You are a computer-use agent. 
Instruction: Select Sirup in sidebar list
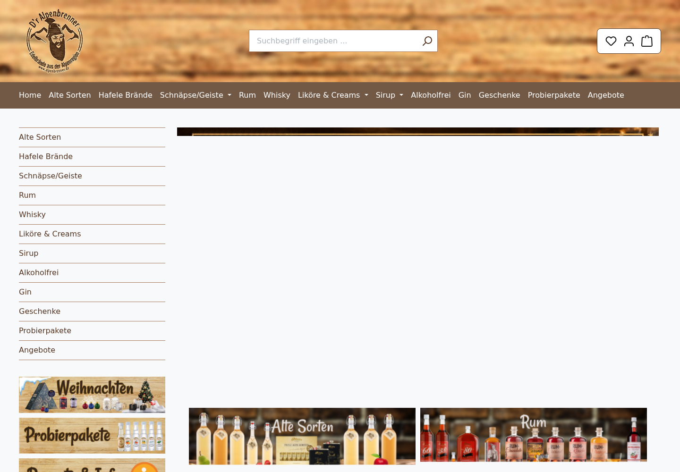pos(92,253)
